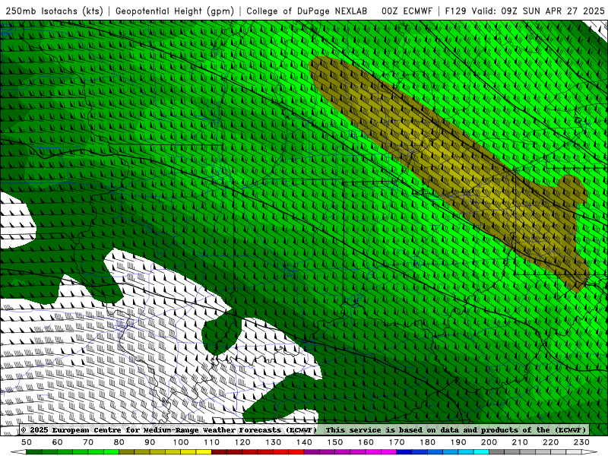The width and height of the screenshot is (608, 456).
Task: Click the 150 knot legend label
Action: tap(334, 442)
